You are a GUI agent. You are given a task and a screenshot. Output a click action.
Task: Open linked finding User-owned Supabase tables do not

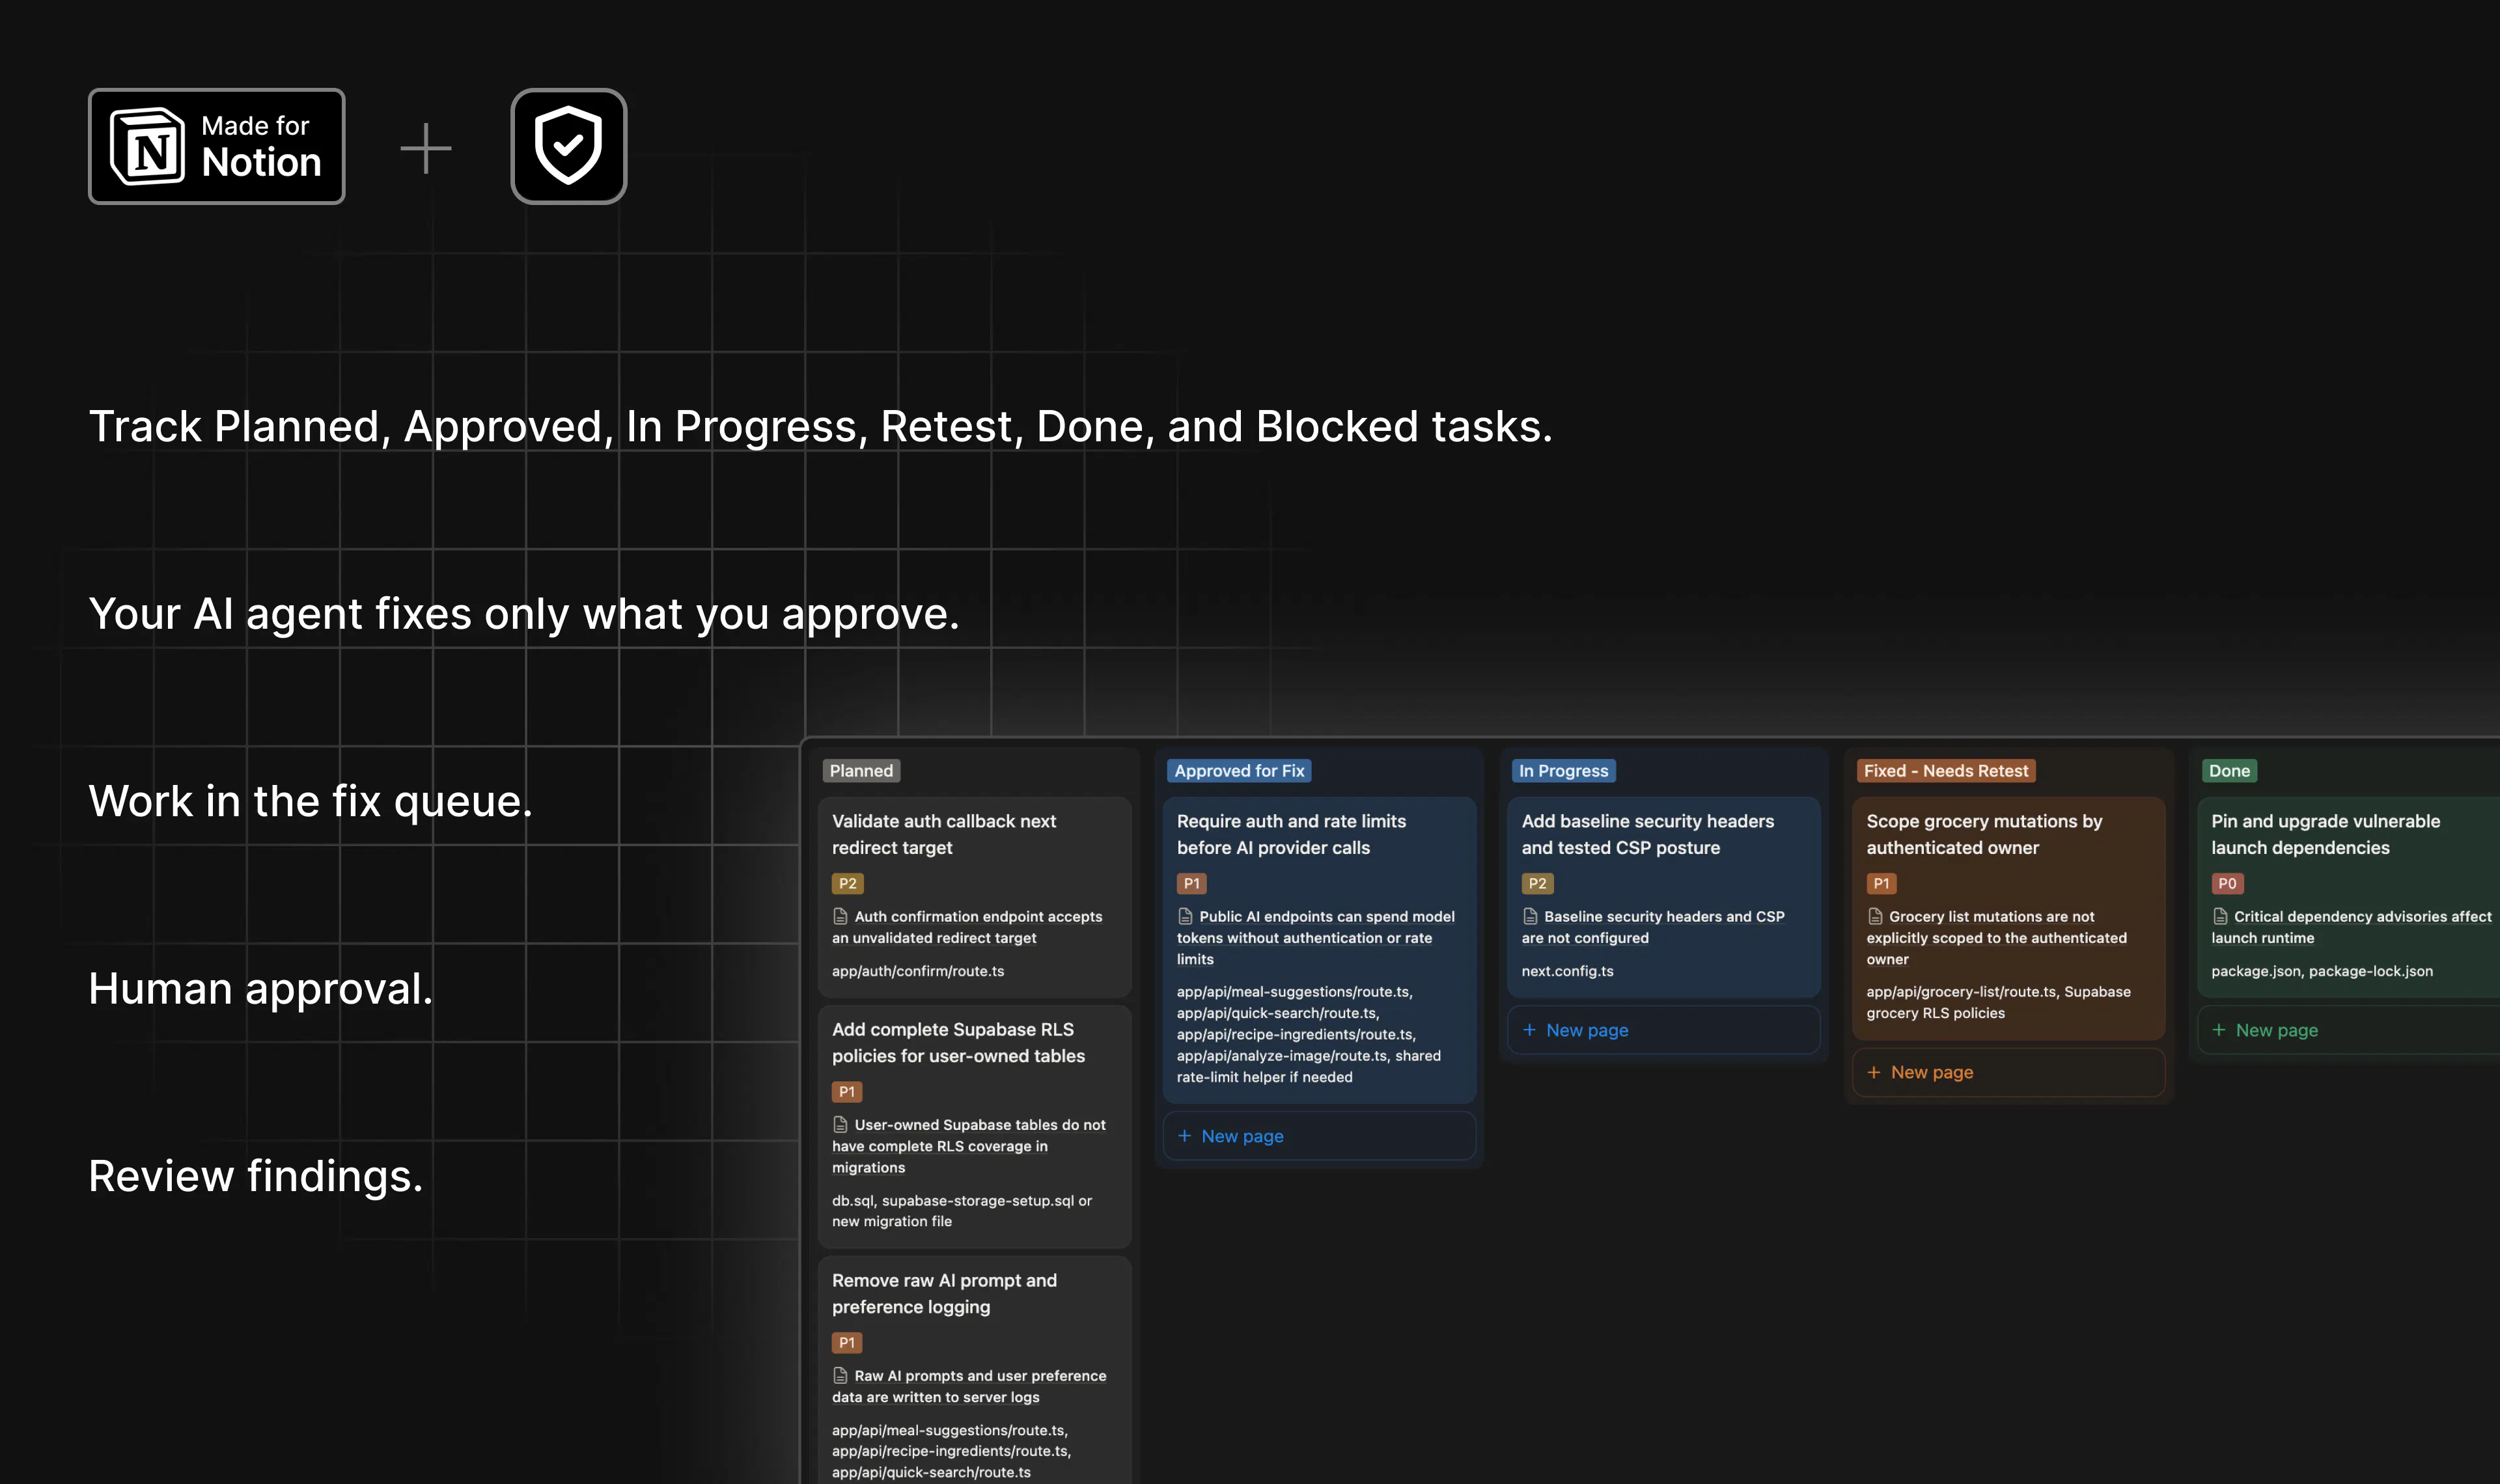tap(969, 1146)
